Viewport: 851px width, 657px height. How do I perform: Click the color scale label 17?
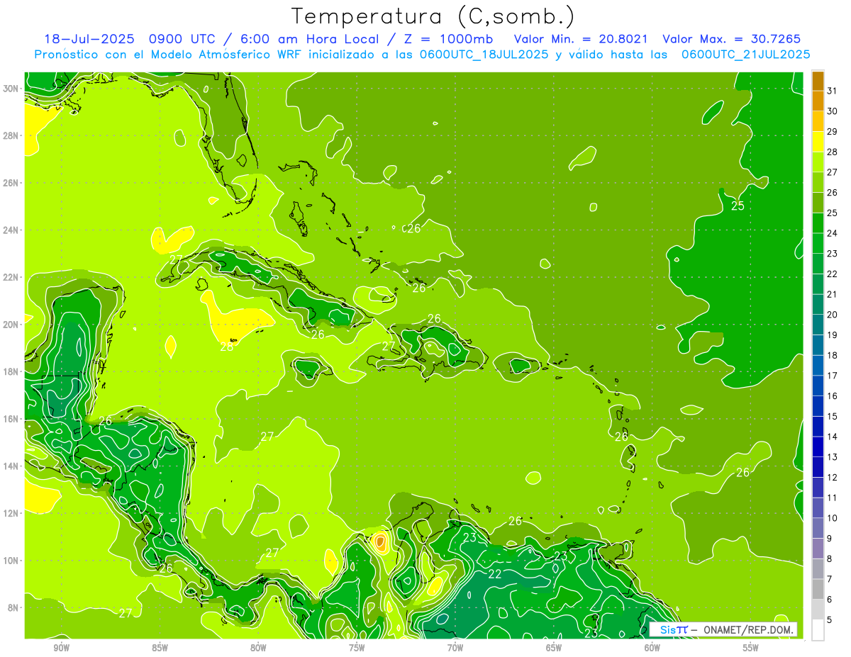832,376
